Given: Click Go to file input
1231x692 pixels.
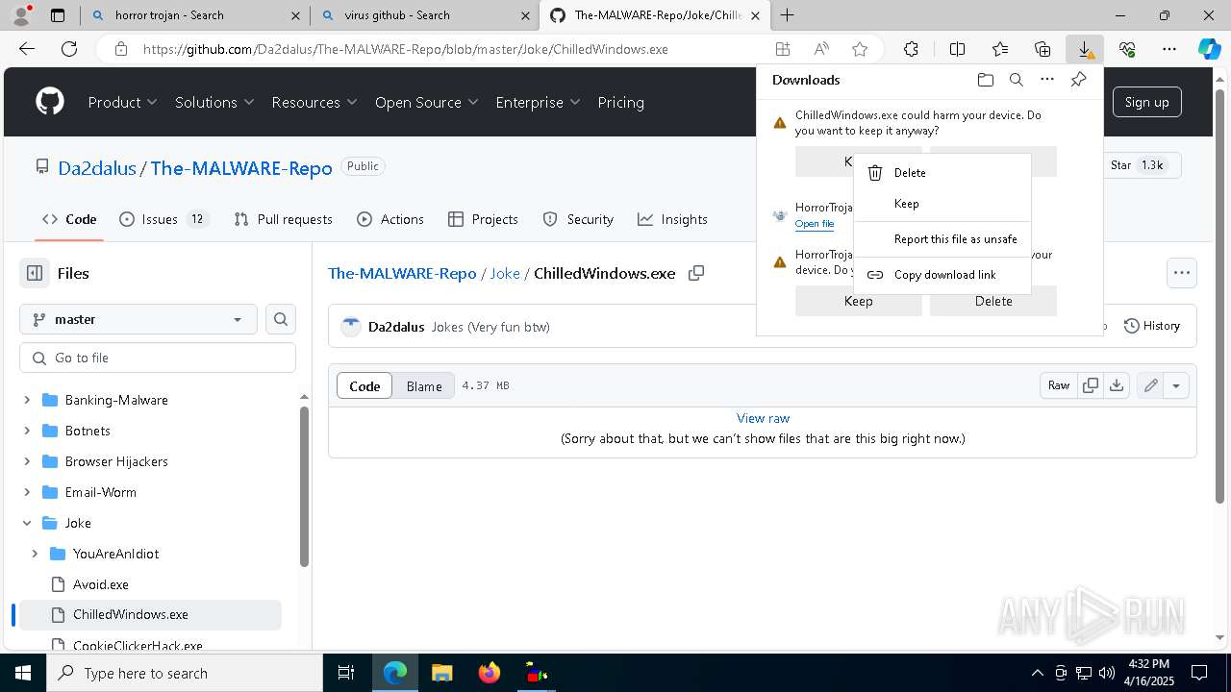Looking at the screenshot, I should 158,358.
